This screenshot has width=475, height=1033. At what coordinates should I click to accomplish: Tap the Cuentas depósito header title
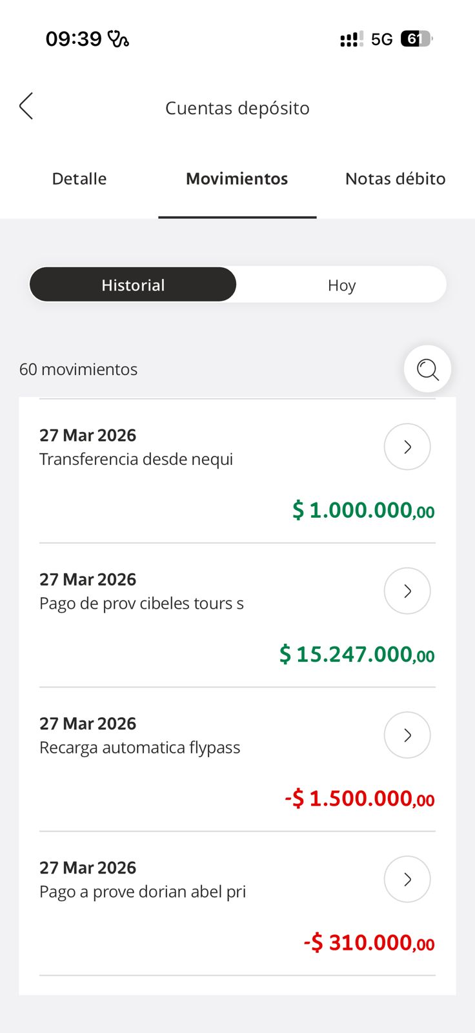(x=237, y=108)
